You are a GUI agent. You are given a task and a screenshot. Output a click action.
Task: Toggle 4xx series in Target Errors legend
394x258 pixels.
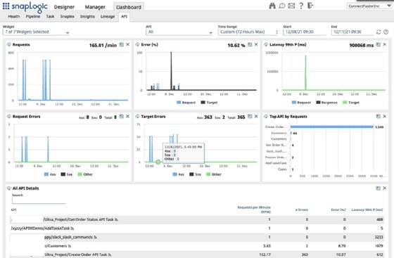179,174
